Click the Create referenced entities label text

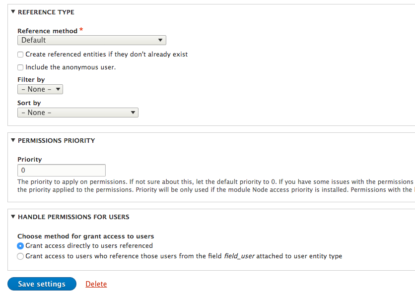(106, 55)
